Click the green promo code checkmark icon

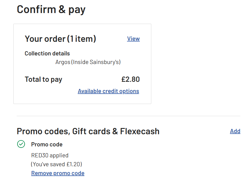click(x=21, y=144)
